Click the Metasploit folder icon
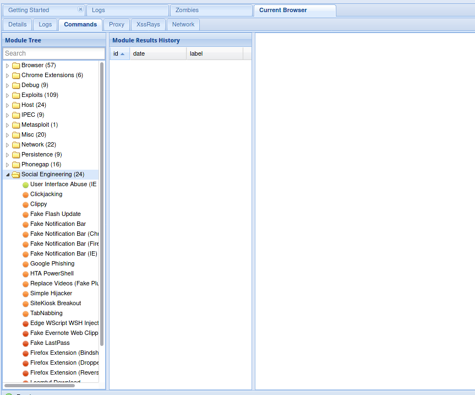Viewport: 475px width, 395px height. tap(16, 125)
